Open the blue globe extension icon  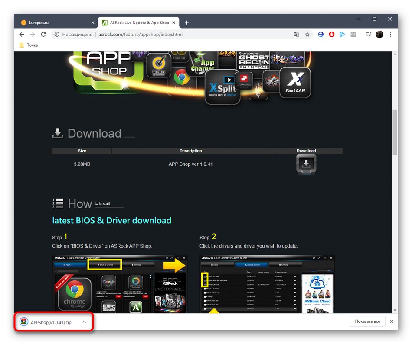320,34
